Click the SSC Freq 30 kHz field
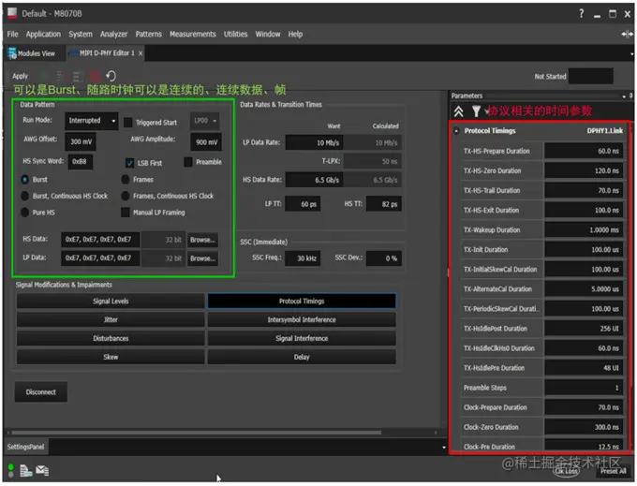The width and height of the screenshot is (637, 486). tap(303, 258)
